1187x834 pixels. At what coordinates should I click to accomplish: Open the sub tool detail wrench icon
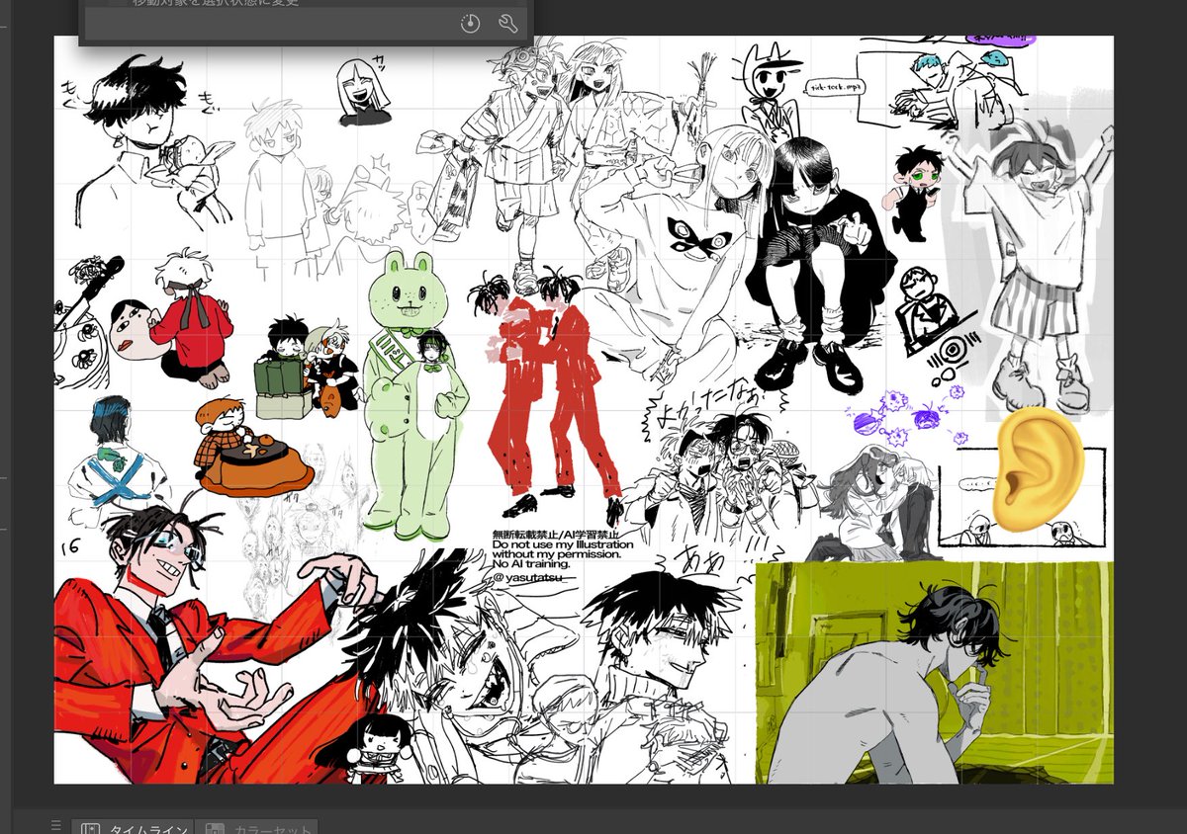tap(508, 24)
